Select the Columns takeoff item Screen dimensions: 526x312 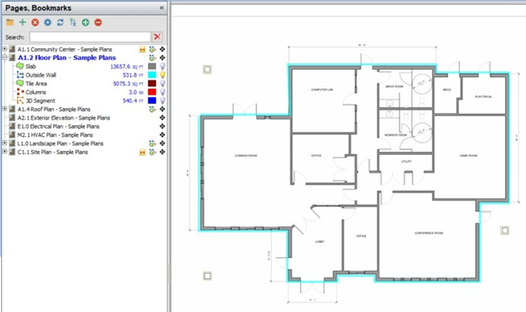pyautogui.click(x=36, y=92)
